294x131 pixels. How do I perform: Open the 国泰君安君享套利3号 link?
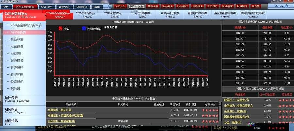237,117
